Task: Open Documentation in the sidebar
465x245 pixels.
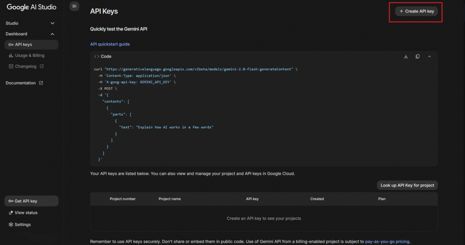Action: pos(25,83)
